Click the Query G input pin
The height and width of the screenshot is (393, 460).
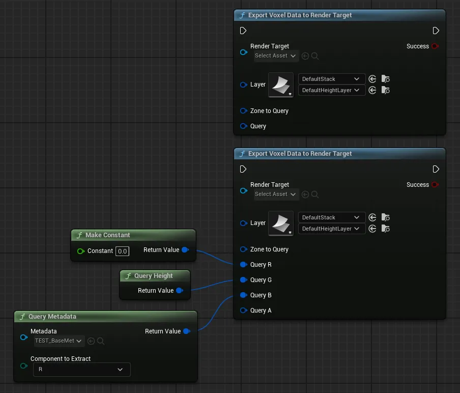(x=243, y=280)
